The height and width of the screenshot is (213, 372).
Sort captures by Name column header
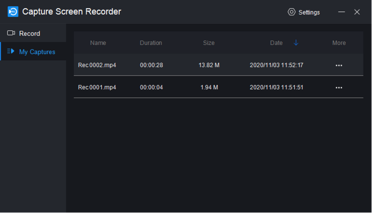tap(98, 43)
